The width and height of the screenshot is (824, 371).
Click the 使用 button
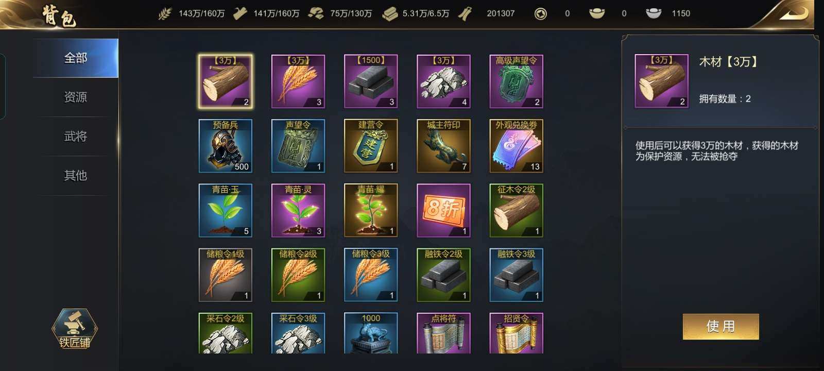720,326
